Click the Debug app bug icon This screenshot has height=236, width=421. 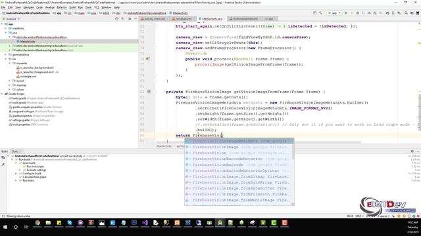[x=357, y=13]
